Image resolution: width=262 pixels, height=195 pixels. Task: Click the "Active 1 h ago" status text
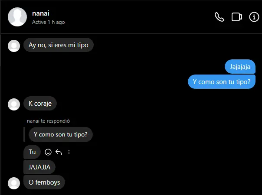(49, 22)
